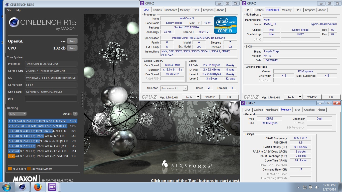Open About tab in first CPU-Z window

220,10
